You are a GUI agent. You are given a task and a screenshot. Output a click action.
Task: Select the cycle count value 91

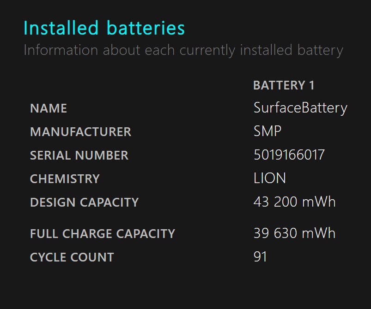(x=261, y=257)
